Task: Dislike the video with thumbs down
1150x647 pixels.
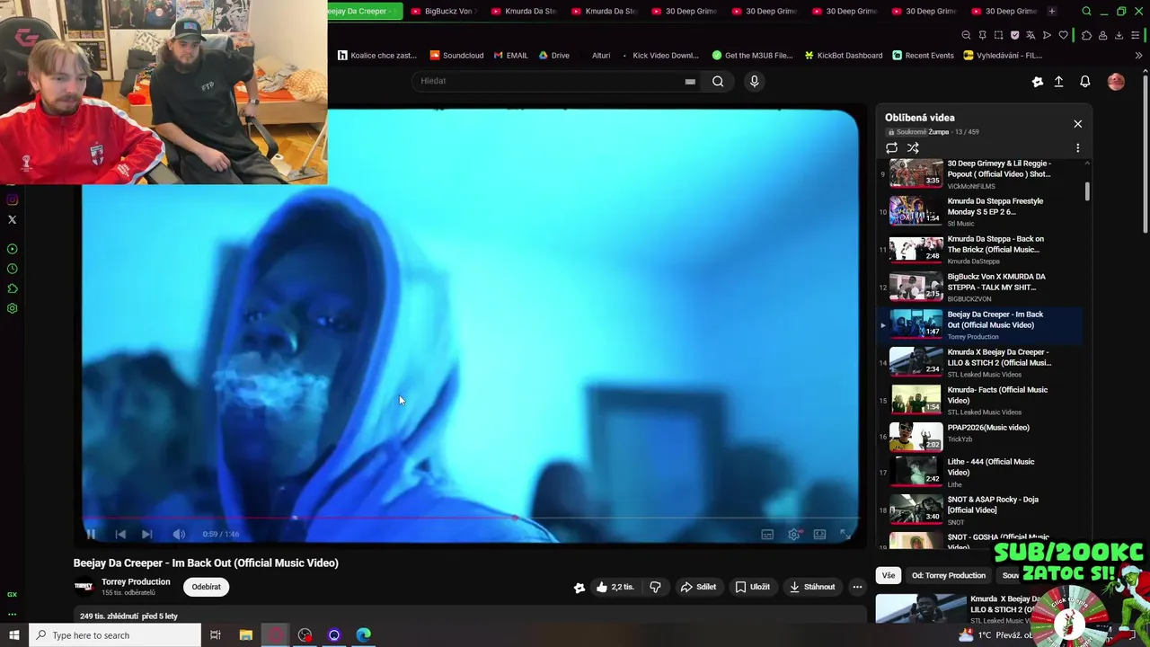Action: tap(655, 587)
